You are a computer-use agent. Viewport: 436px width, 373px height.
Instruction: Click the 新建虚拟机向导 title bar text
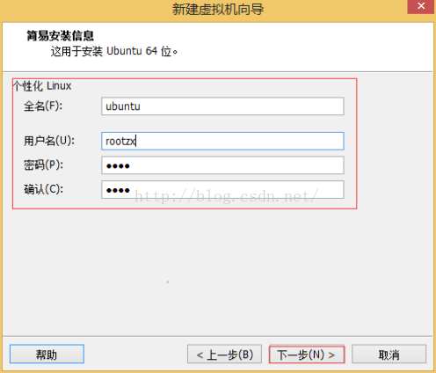[218, 9]
